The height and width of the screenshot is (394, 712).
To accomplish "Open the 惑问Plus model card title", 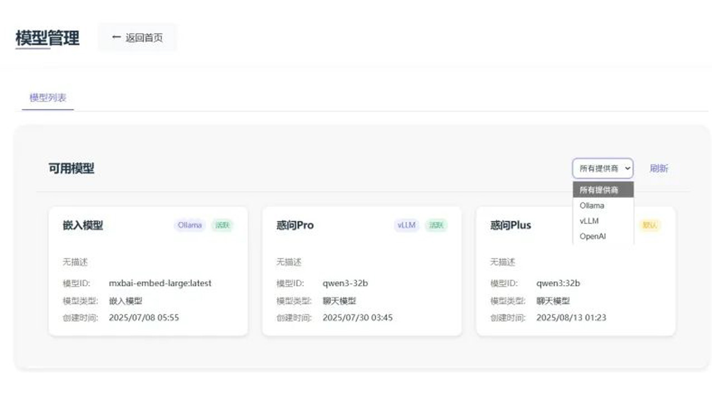I will tap(510, 225).
